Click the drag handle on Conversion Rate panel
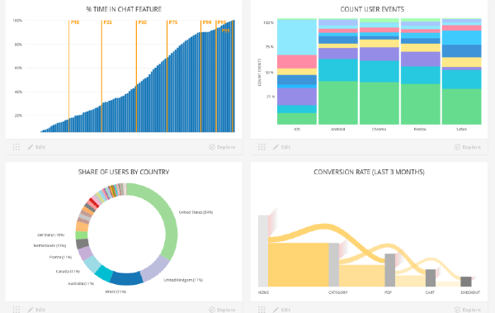Image resolution: width=495 pixels, height=313 pixels. coord(262,310)
